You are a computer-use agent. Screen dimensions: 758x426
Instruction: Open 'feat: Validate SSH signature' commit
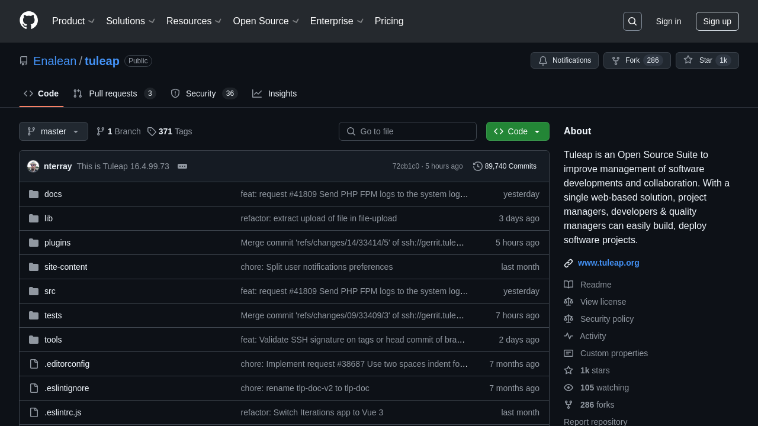click(x=353, y=340)
